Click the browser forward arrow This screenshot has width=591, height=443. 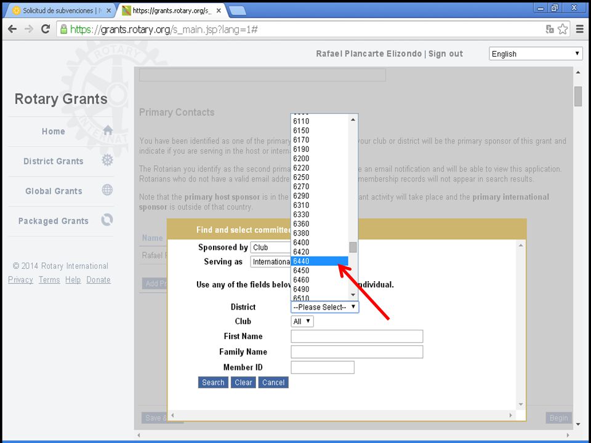click(29, 29)
